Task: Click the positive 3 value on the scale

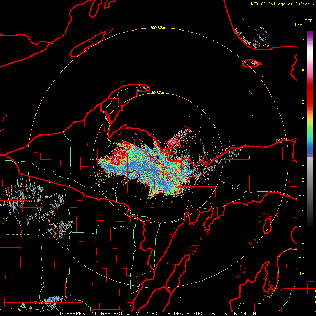Action: click(303, 102)
